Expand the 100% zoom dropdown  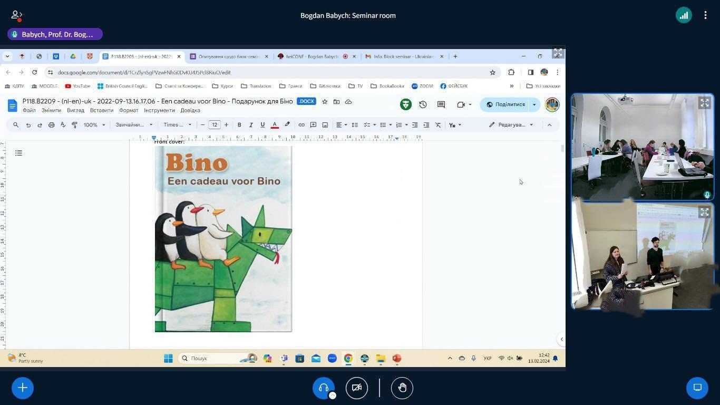94,125
